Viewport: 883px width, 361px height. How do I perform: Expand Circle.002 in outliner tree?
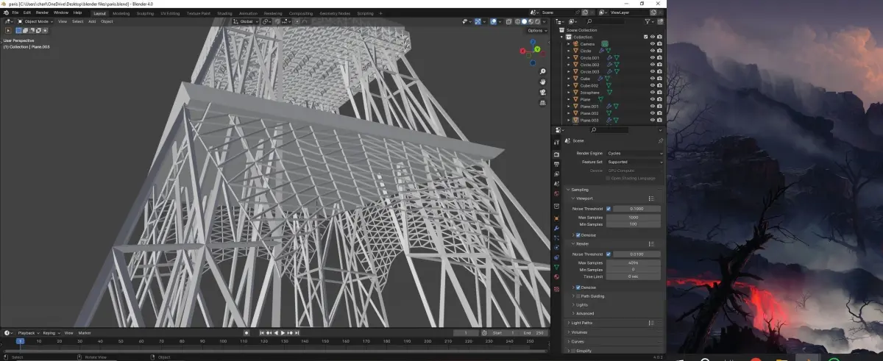[569, 65]
